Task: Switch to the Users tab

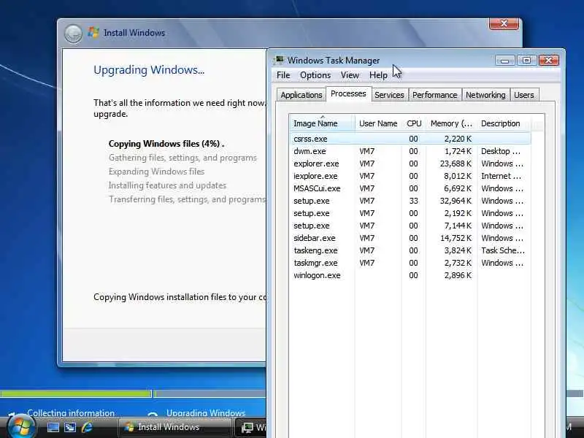Action: click(x=523, y=95)
